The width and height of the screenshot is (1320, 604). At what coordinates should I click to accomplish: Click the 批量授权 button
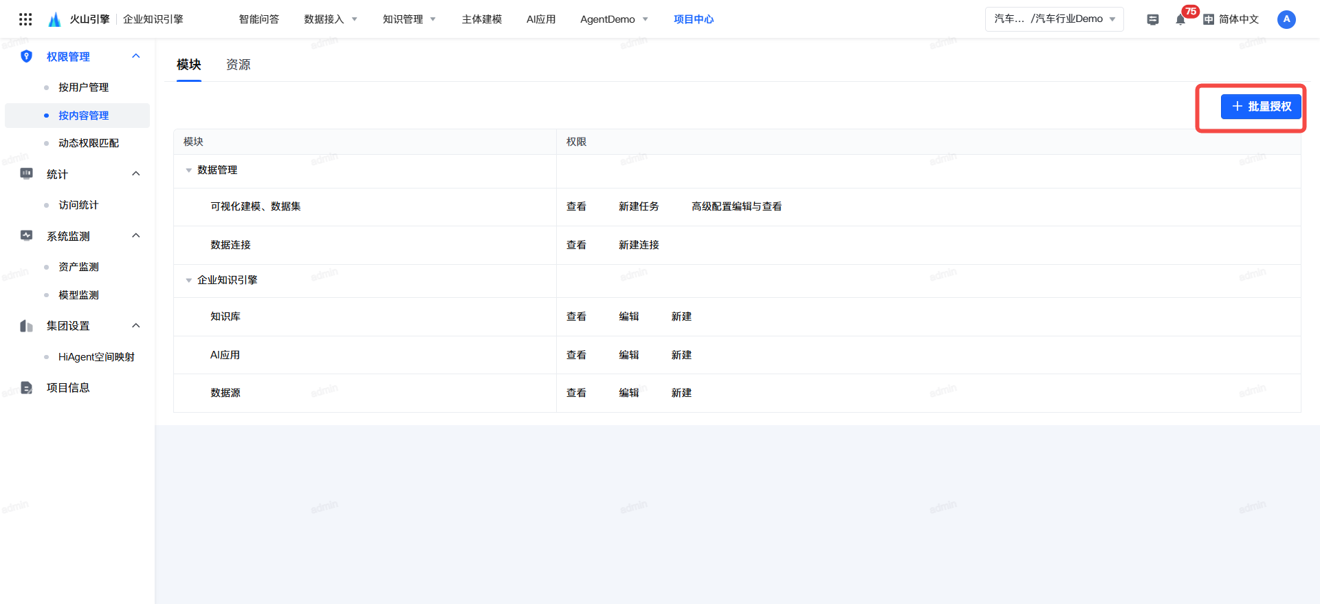[x=1261, y=107]
